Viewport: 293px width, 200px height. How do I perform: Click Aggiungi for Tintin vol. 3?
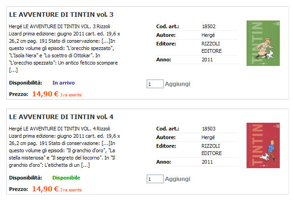point(177,84)
